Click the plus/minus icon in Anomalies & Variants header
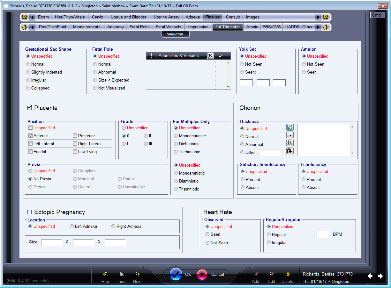The height and width of the screenshot is (288, 391). (x=210, y=56)
